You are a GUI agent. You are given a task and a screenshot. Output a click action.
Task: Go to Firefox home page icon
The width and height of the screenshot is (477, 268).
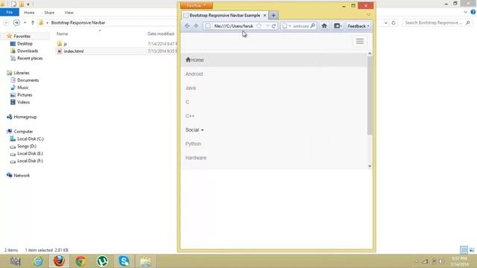coord(324,26)
